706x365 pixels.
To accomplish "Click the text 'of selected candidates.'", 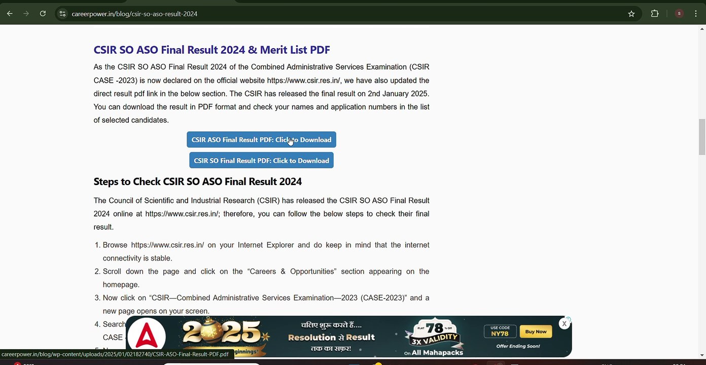I will [x=131, y=120].
